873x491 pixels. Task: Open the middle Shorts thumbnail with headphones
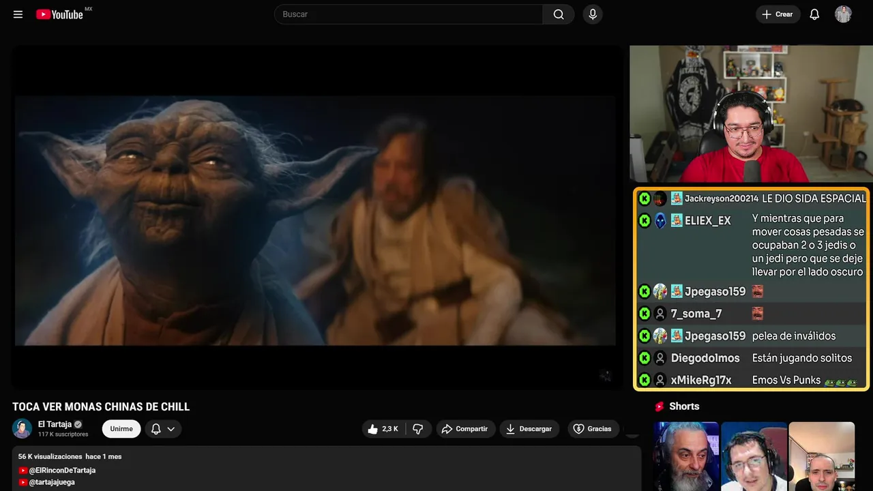pos(754,456)
